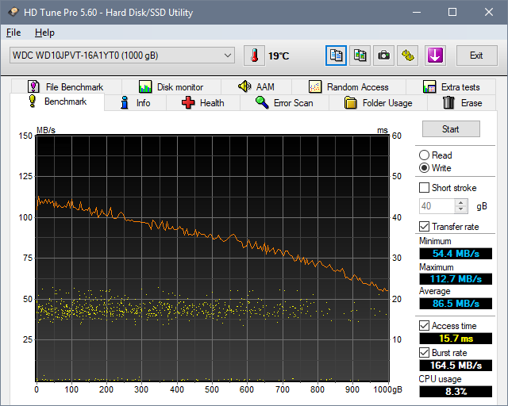The width and height of the screenshot is (508, 406).
Task: Open the Help menu
Action: pyautogui.click(x=44, y=33)
